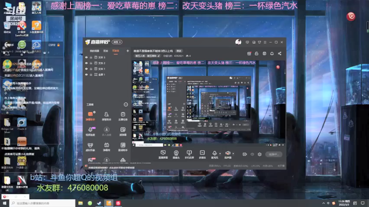The image size is (369, 207).
Task: Open the 弹幕助手 tool in the toolbox
Action: pyautogui.click(x=90, y=116)
